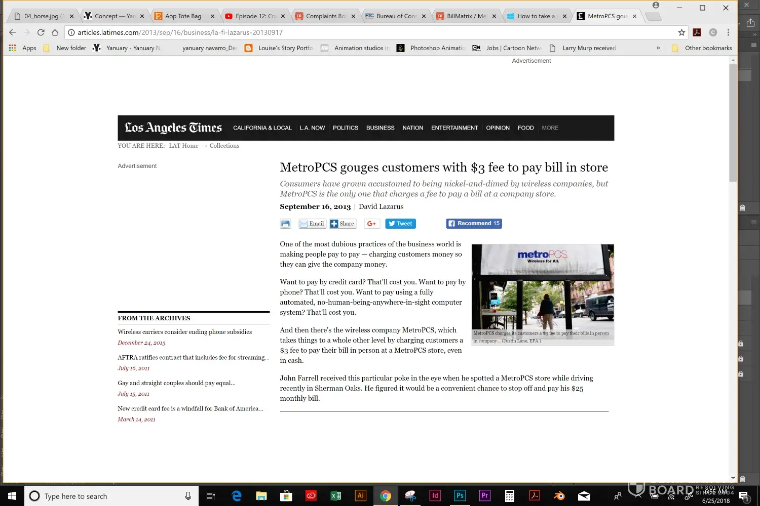Viewport: 760px width, 506px height.
Task: Expand the hidden bookmarks overflow chevron
Action: click(658, 48)
